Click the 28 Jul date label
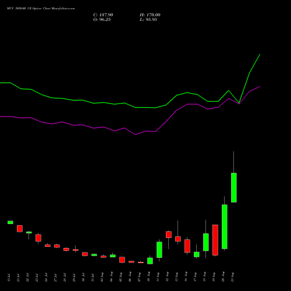 65,278
